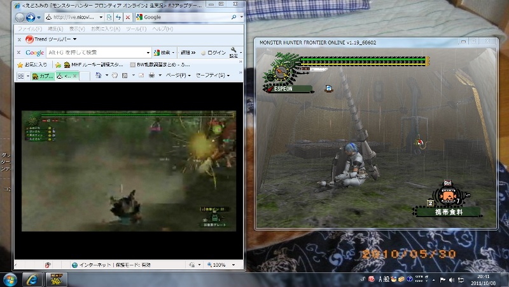The image size is (509, 287).
Task: Click the magnifier search icon in the search box
Action: tap(234, 17)
